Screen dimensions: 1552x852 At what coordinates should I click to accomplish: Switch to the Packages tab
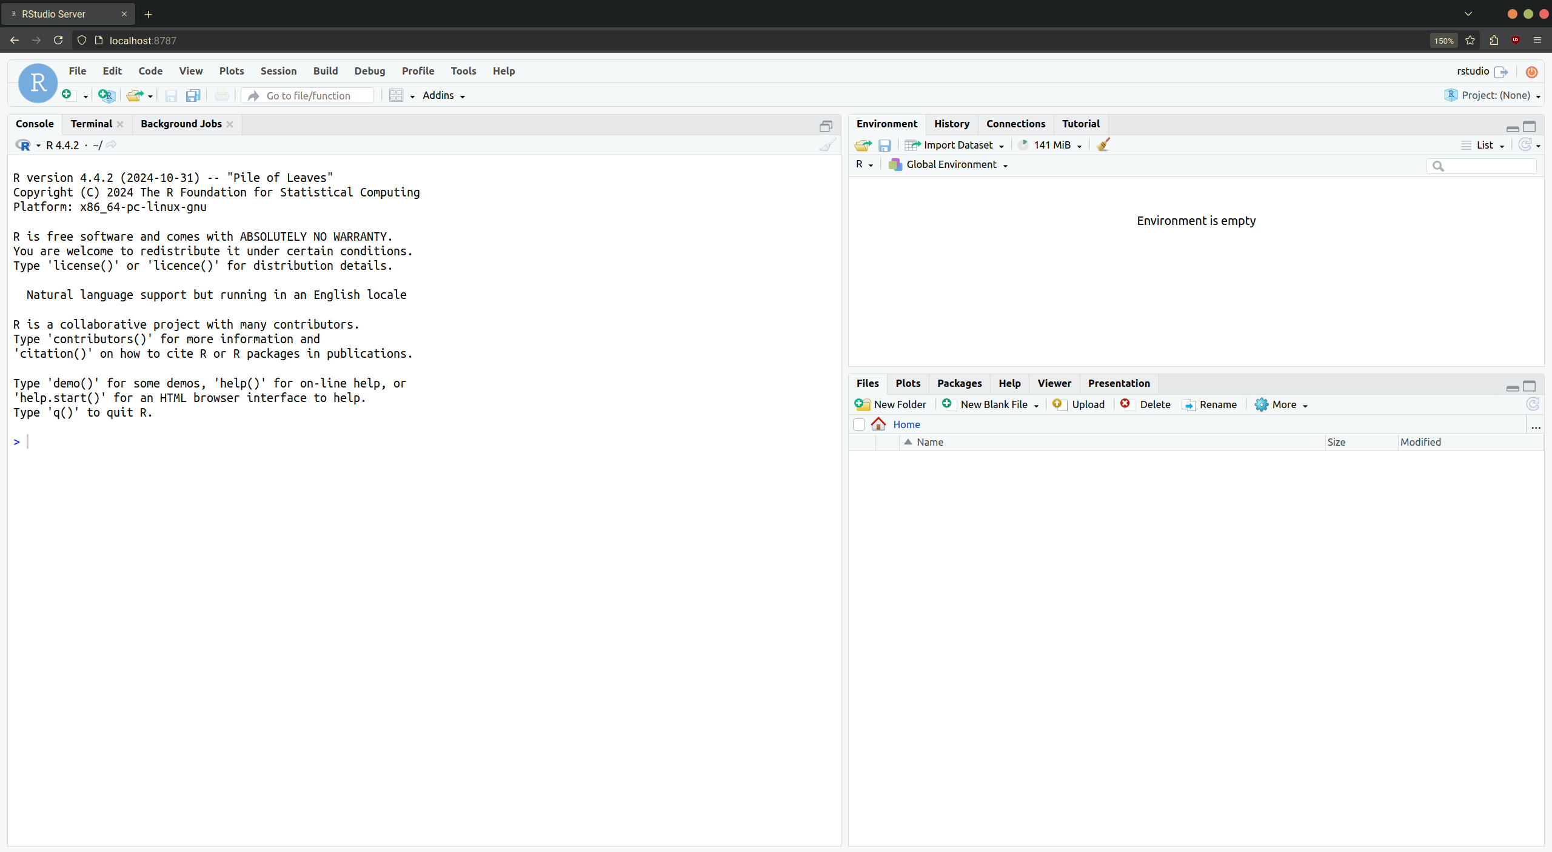959,383
